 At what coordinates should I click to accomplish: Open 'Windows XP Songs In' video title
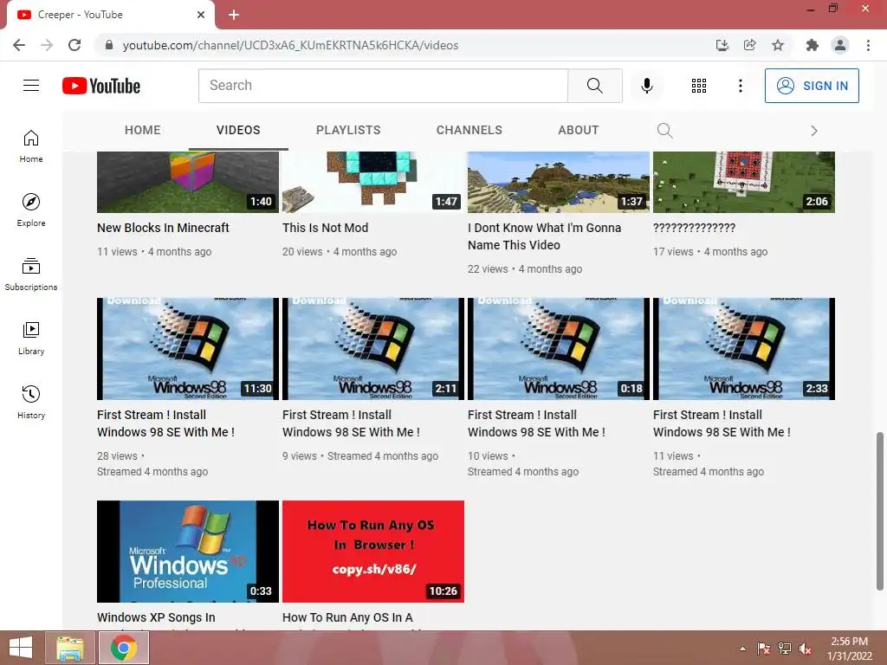pyautogui.click(x=156, y=617)
